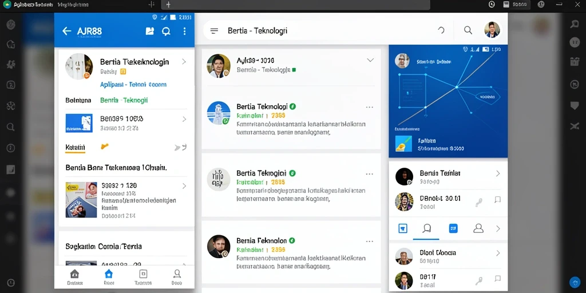The image size is (586, 293).
Task: Click the Ayli09 profile avatar in the middle column
Action: point(219,66)
